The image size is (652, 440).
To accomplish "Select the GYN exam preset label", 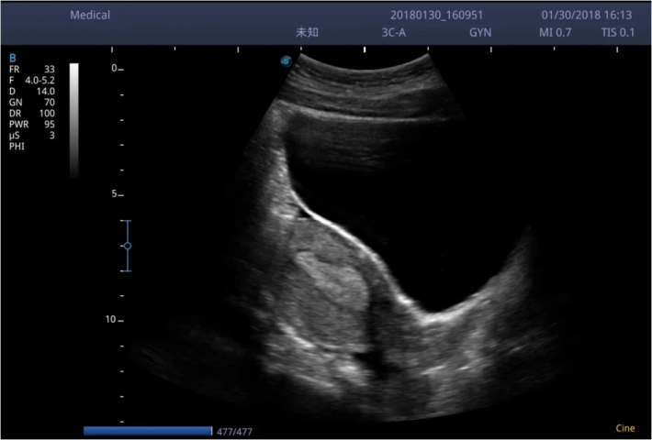I will (x=480, y=32).
